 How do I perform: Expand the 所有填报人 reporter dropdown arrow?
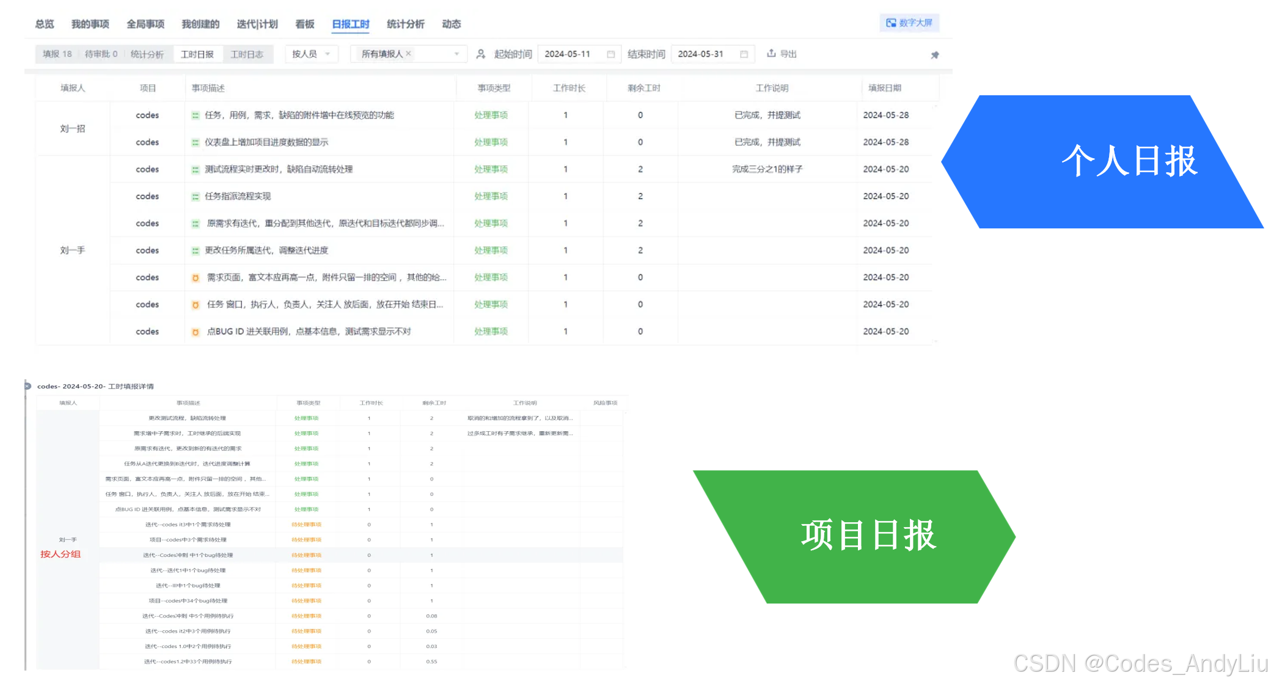tap(456, 54)
